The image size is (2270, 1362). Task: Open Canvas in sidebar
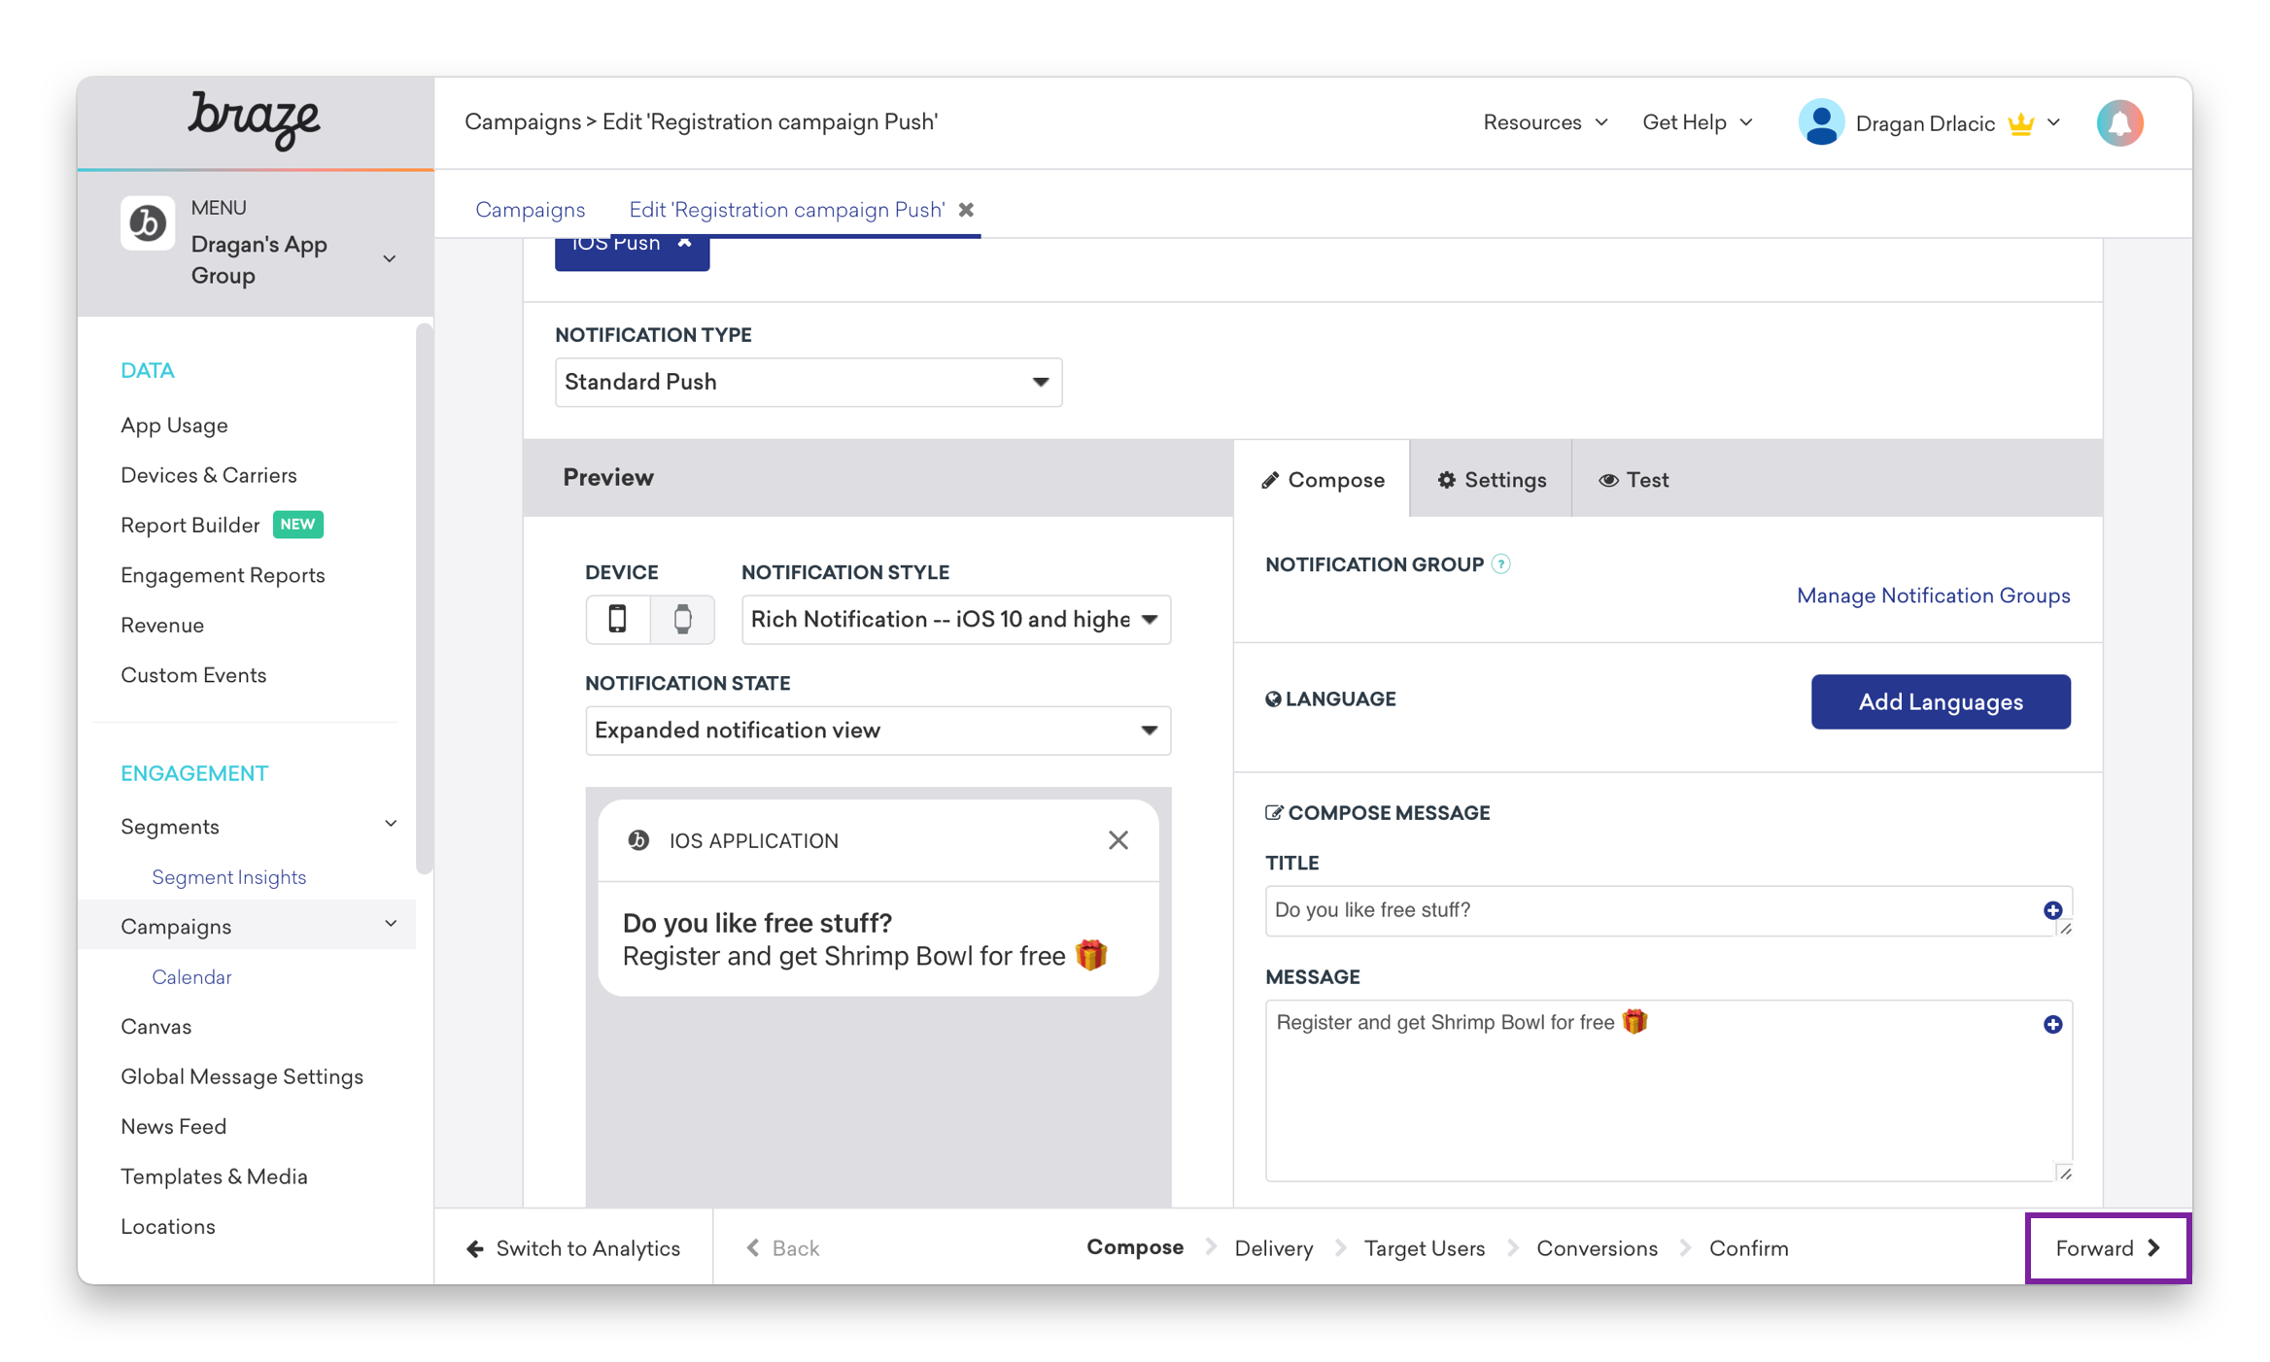(155, 1027)
